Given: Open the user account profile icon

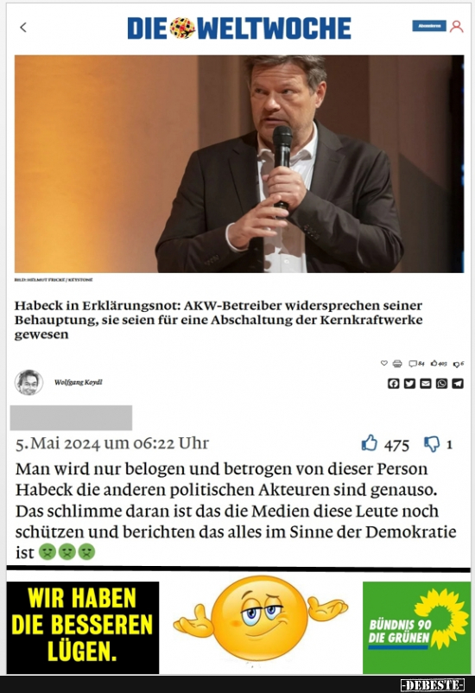Looking at the screenshot, I should 457,27.
